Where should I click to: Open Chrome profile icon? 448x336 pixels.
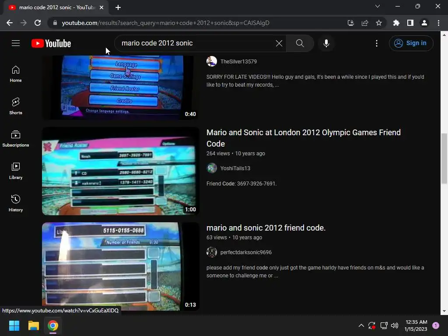click(x=424, y=23)
